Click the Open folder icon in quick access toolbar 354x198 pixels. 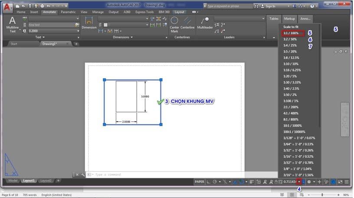coord(23,6)
